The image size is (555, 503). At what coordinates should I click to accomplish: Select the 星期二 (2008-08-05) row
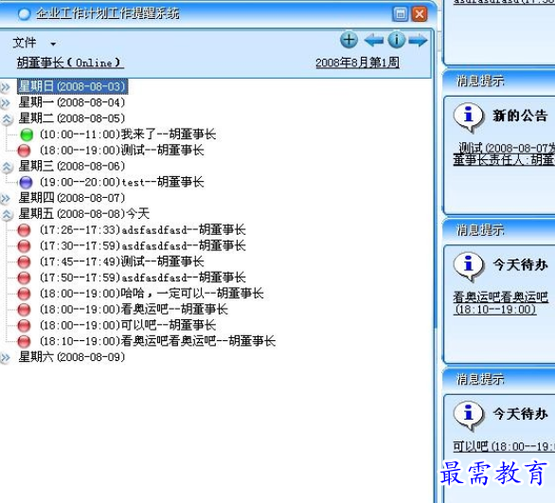pos(72,118)
